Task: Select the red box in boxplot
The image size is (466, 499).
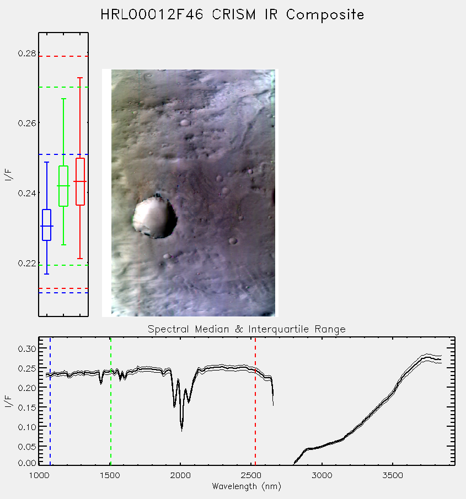Action: [80, 181]
